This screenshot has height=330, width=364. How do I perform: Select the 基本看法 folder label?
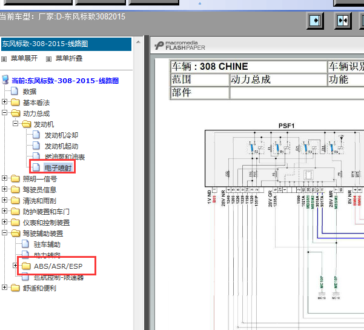pyautogui.click(x=36, y=103)
